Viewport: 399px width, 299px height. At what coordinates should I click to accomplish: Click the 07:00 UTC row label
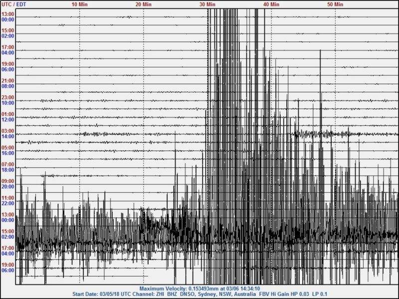pyautogui.click(x=8, y=164)
